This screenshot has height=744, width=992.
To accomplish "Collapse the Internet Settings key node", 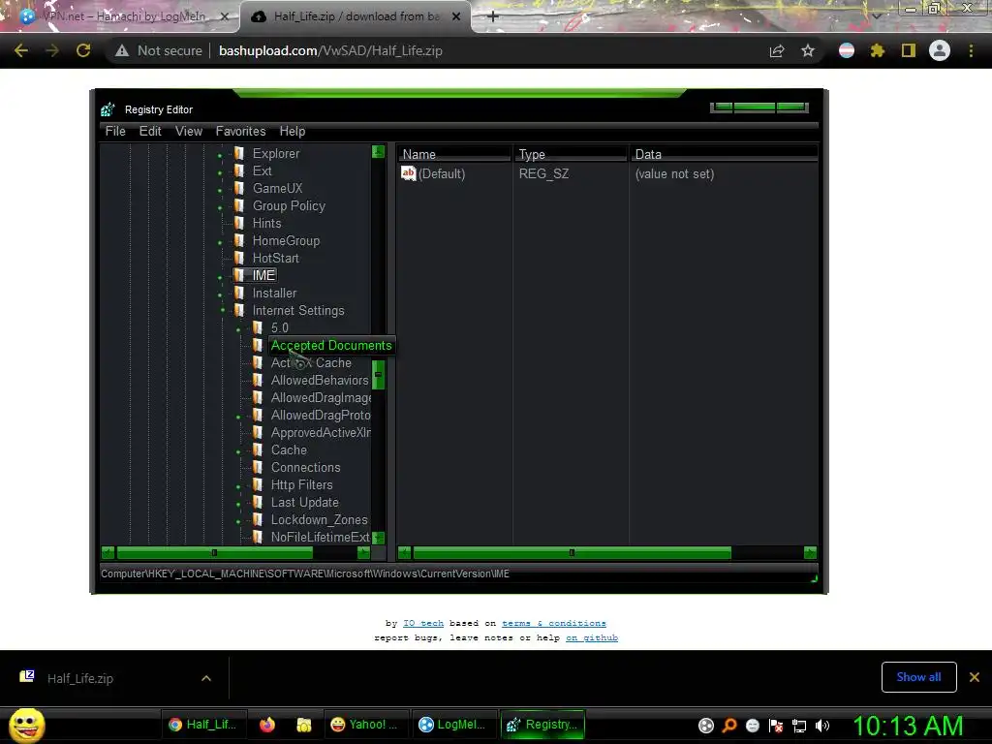I will (x=223, y=310).
